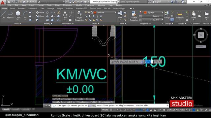Click the Scale tool icon

(x=47, y=20)
